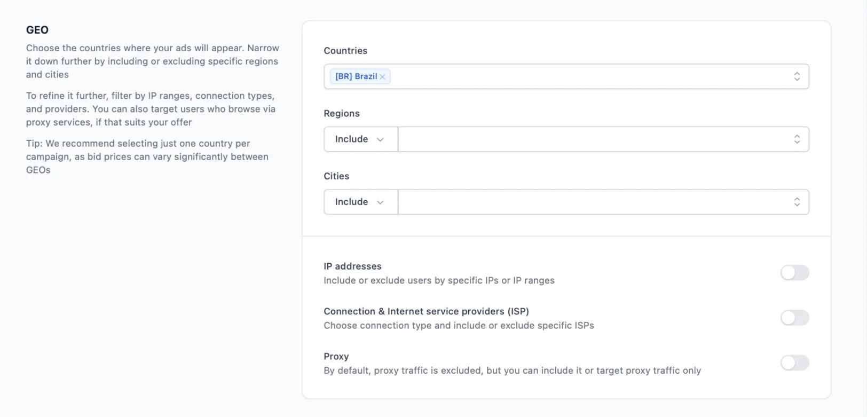
Task: Enable the IP addresses toggle
Action: coord(795,273)
